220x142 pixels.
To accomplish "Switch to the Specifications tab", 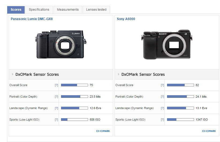I will point(39,10).
